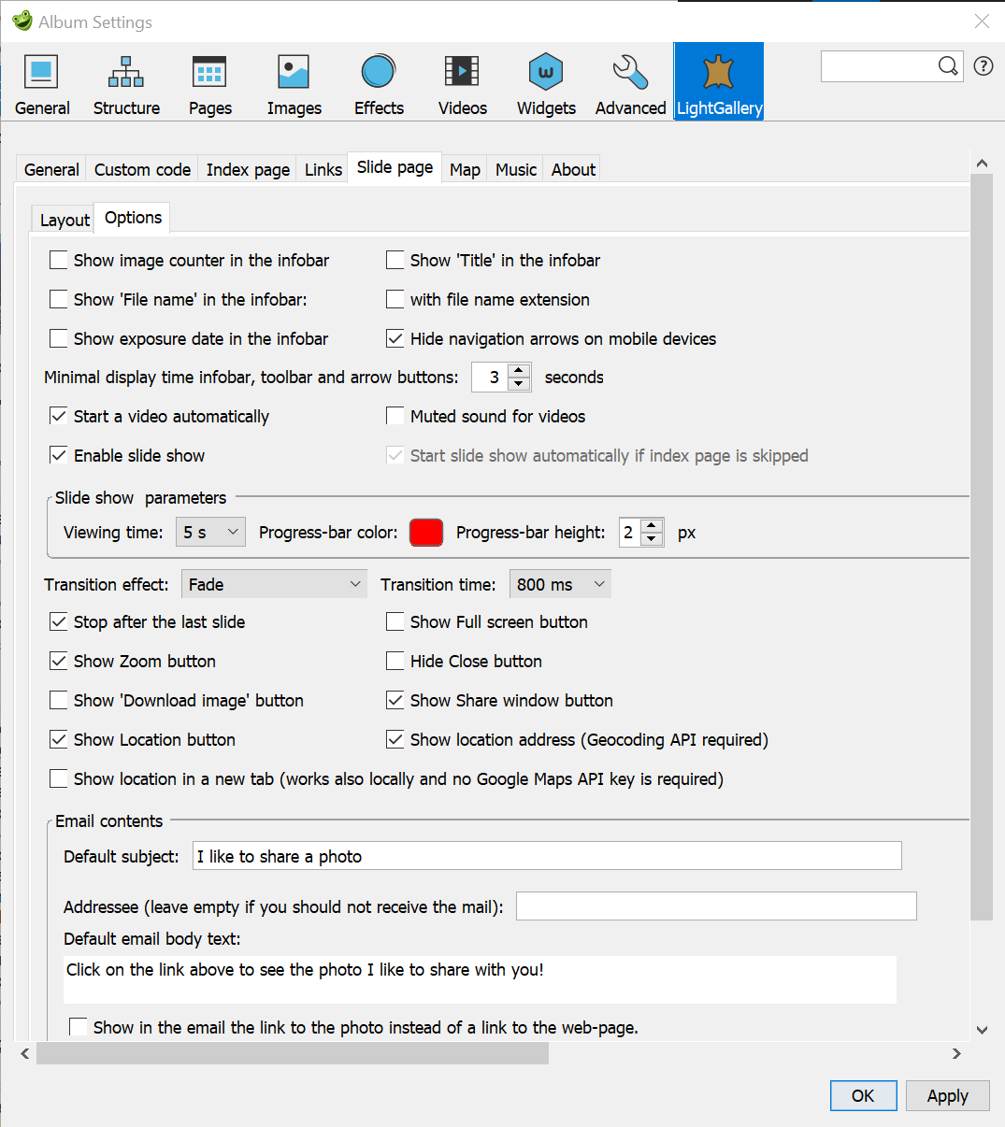Change the Progress-bar color swatch

point(425,532)
